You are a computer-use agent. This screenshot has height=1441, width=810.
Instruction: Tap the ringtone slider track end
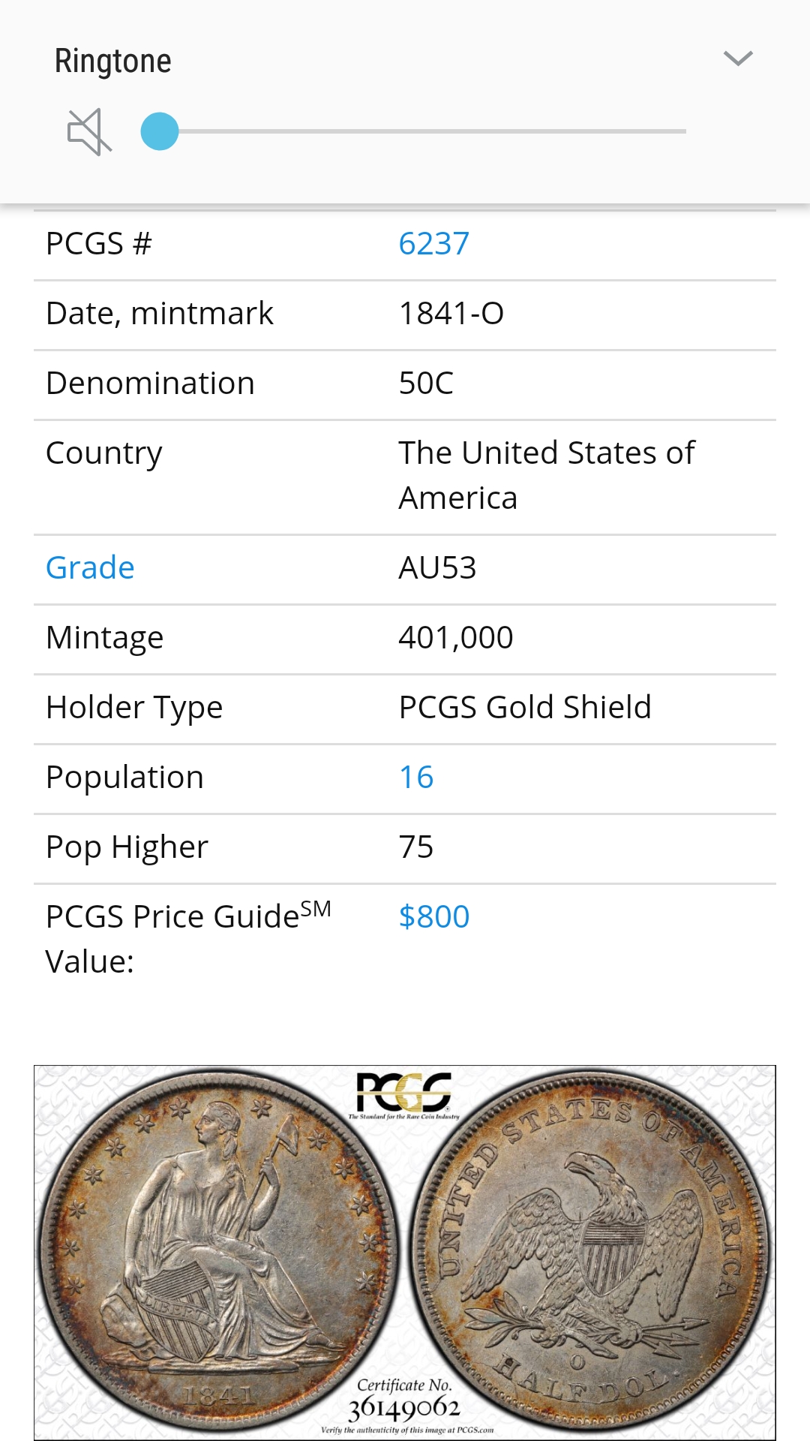[x=682, y=131]
